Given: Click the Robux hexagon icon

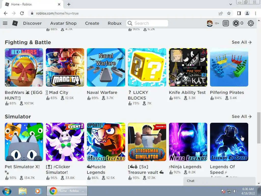Looking at the screenshot, I should click(236, 23).
